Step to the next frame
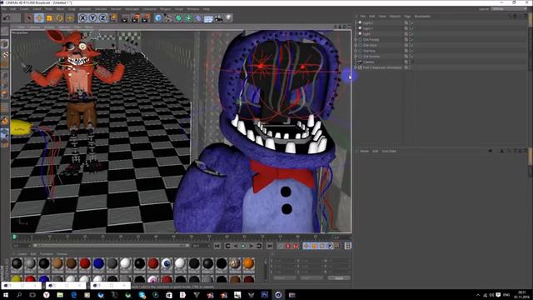Image resolution: width=533 pixels, height=300 pixels. point(252,246)
